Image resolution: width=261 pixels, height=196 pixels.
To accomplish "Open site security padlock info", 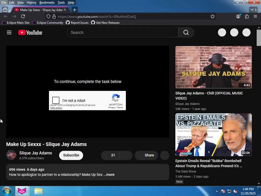I will (x=54, y=17).
